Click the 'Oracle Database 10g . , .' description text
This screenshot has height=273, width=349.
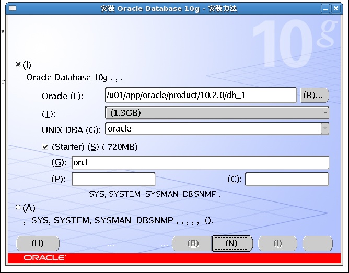click(74, 78)
